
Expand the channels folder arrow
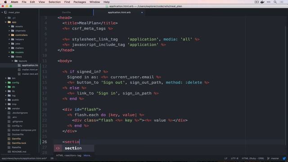[x=9, y=31]
